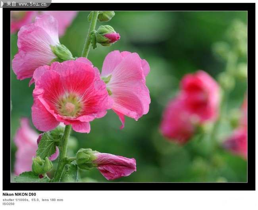Open the www.5tu.cn watermark link
The height and width of the screenshot is (210, 258).
coord(32,4)
